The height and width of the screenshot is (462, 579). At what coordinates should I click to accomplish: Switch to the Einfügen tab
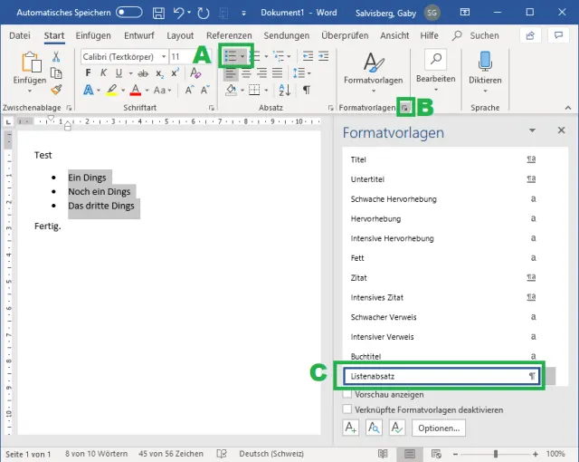93,35
